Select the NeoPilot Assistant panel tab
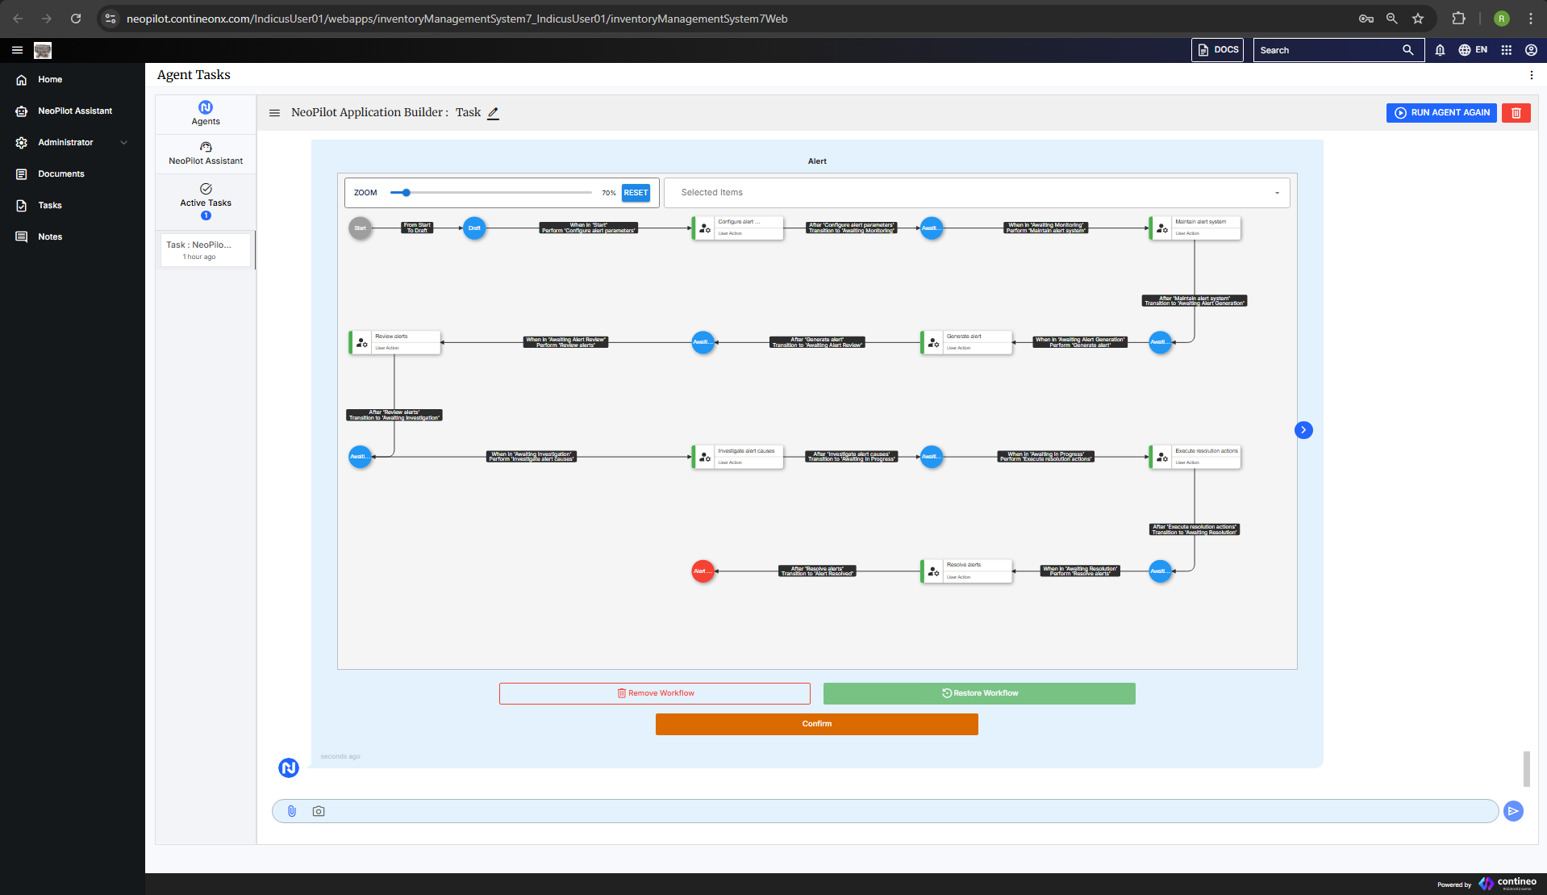Image resolution: width=1547 pixels, height=895 pixels. coord(206,153)
